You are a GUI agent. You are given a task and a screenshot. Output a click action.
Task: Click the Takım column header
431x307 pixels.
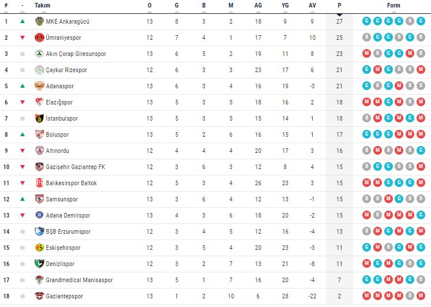(x=42, y=5)
